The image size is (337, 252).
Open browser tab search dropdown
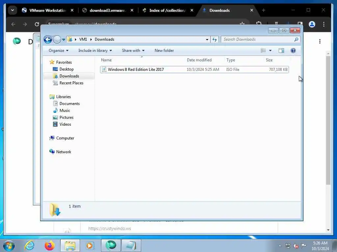pyautogui.click(x=13, y=10)
